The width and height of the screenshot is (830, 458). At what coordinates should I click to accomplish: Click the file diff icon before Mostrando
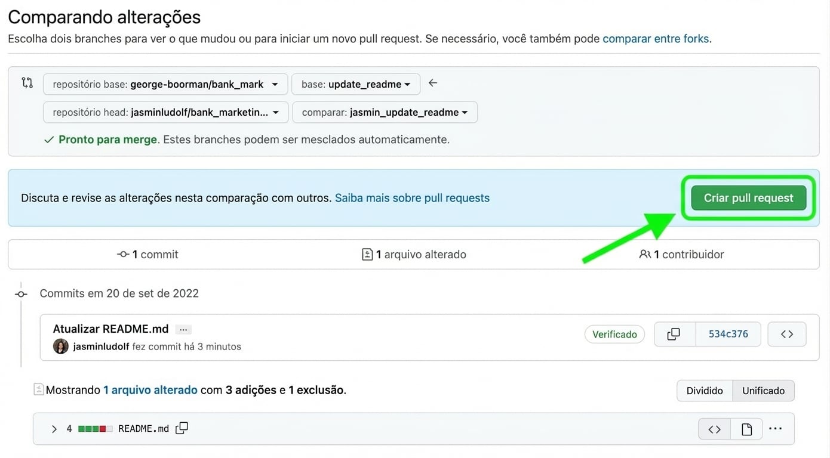[x=39, y=390]
